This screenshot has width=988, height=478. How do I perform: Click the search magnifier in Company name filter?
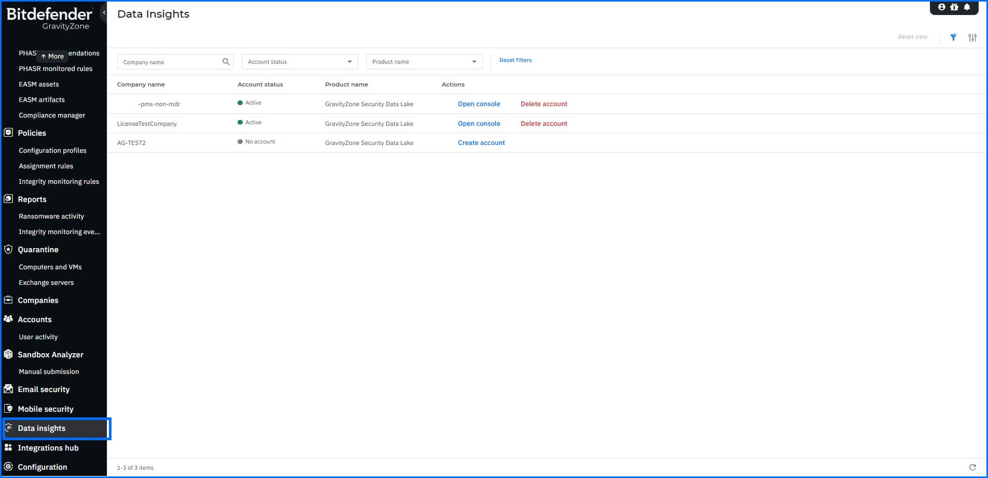click(226, 61)
